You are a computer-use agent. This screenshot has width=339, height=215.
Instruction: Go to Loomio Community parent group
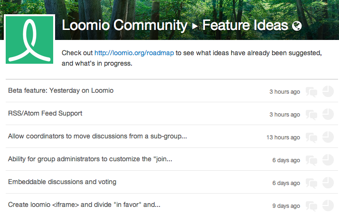(124, 26)
